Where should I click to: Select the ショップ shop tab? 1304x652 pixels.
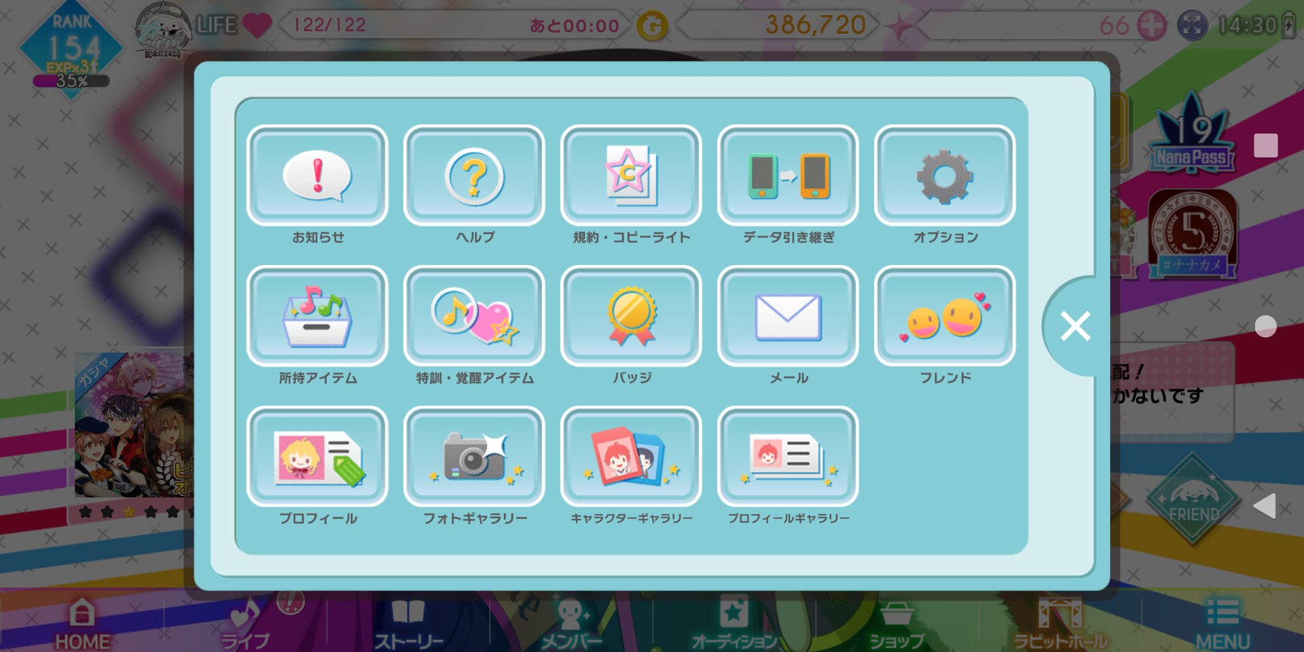(896, 625)
